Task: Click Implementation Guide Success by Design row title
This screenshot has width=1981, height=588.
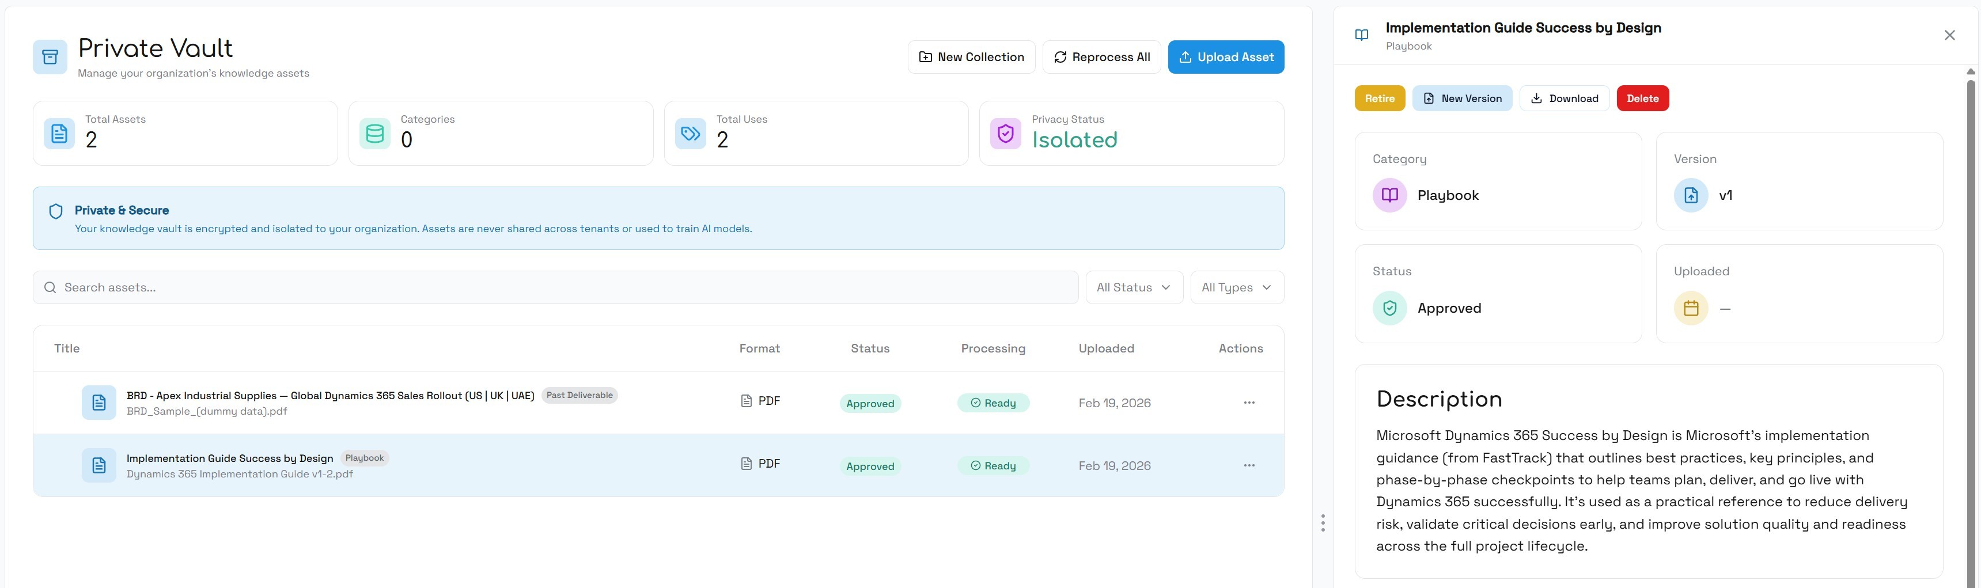Action: [x=230, y=459]
